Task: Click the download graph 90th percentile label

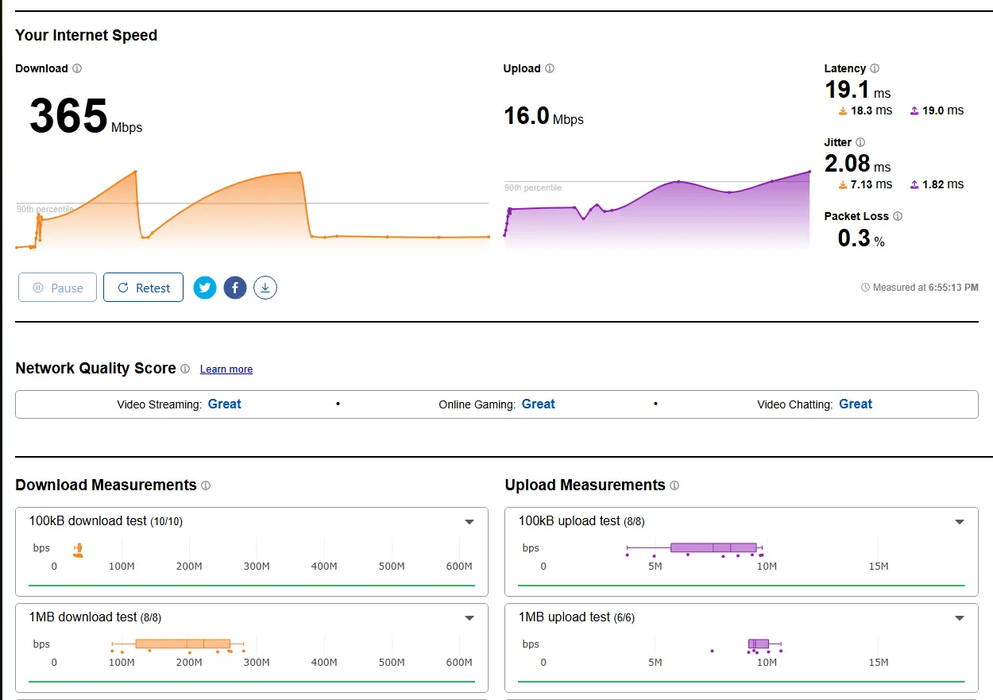Action: point(45,209)
